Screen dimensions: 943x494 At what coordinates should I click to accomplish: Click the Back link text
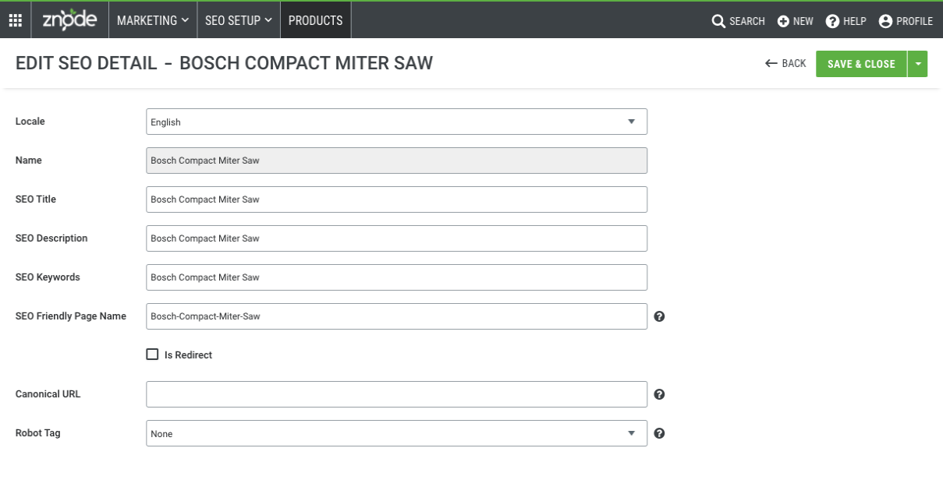coord(794,63)
